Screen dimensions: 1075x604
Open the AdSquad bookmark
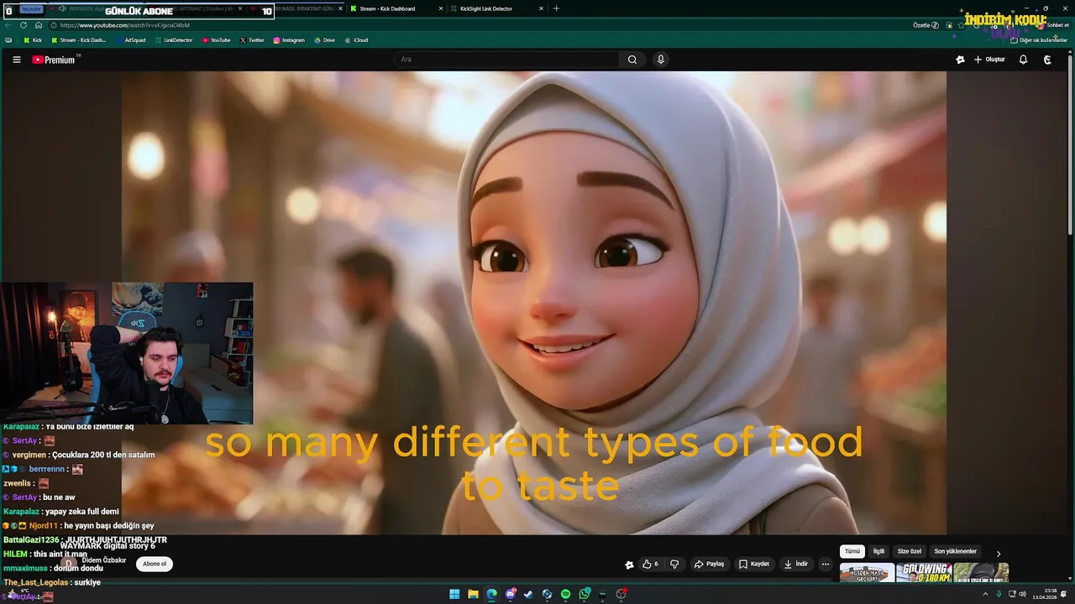click(131, 40)
